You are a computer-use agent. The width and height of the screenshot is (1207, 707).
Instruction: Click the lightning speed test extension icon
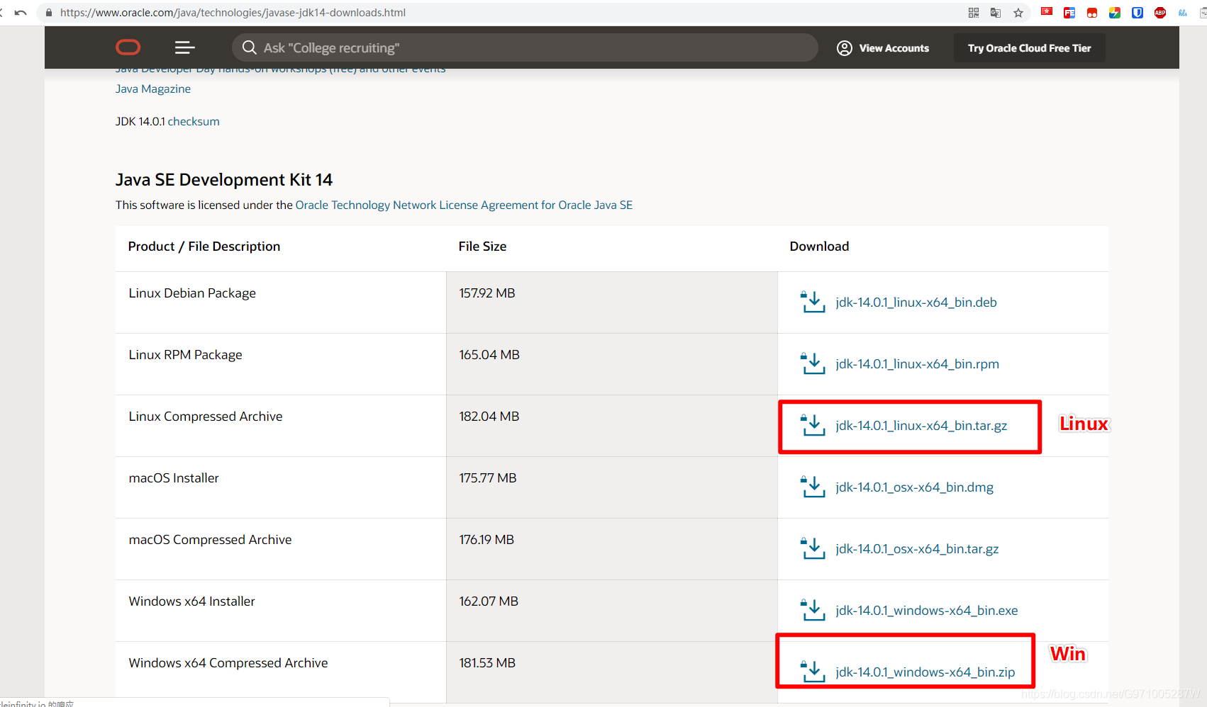(1113, 12)
